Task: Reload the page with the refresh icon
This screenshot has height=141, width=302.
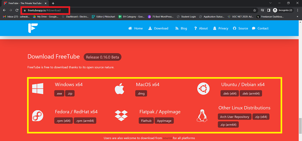Action: [17, 10]
